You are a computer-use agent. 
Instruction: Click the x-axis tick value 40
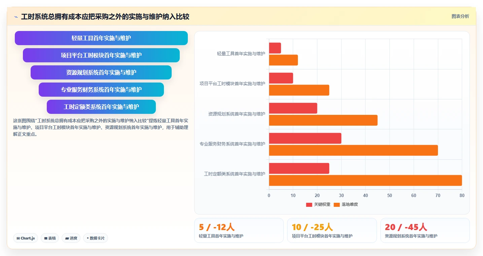366,195
